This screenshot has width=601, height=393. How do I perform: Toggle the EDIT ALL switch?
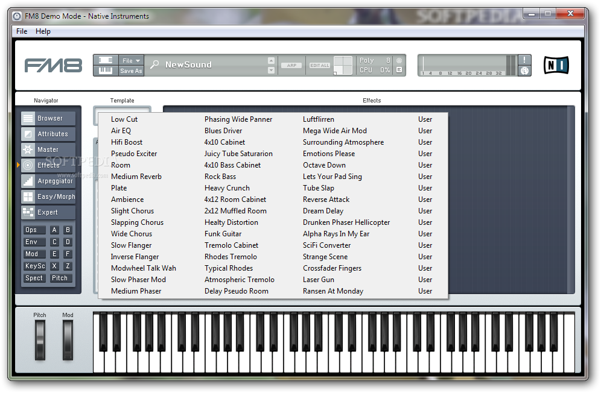click(x=320, y=66)
